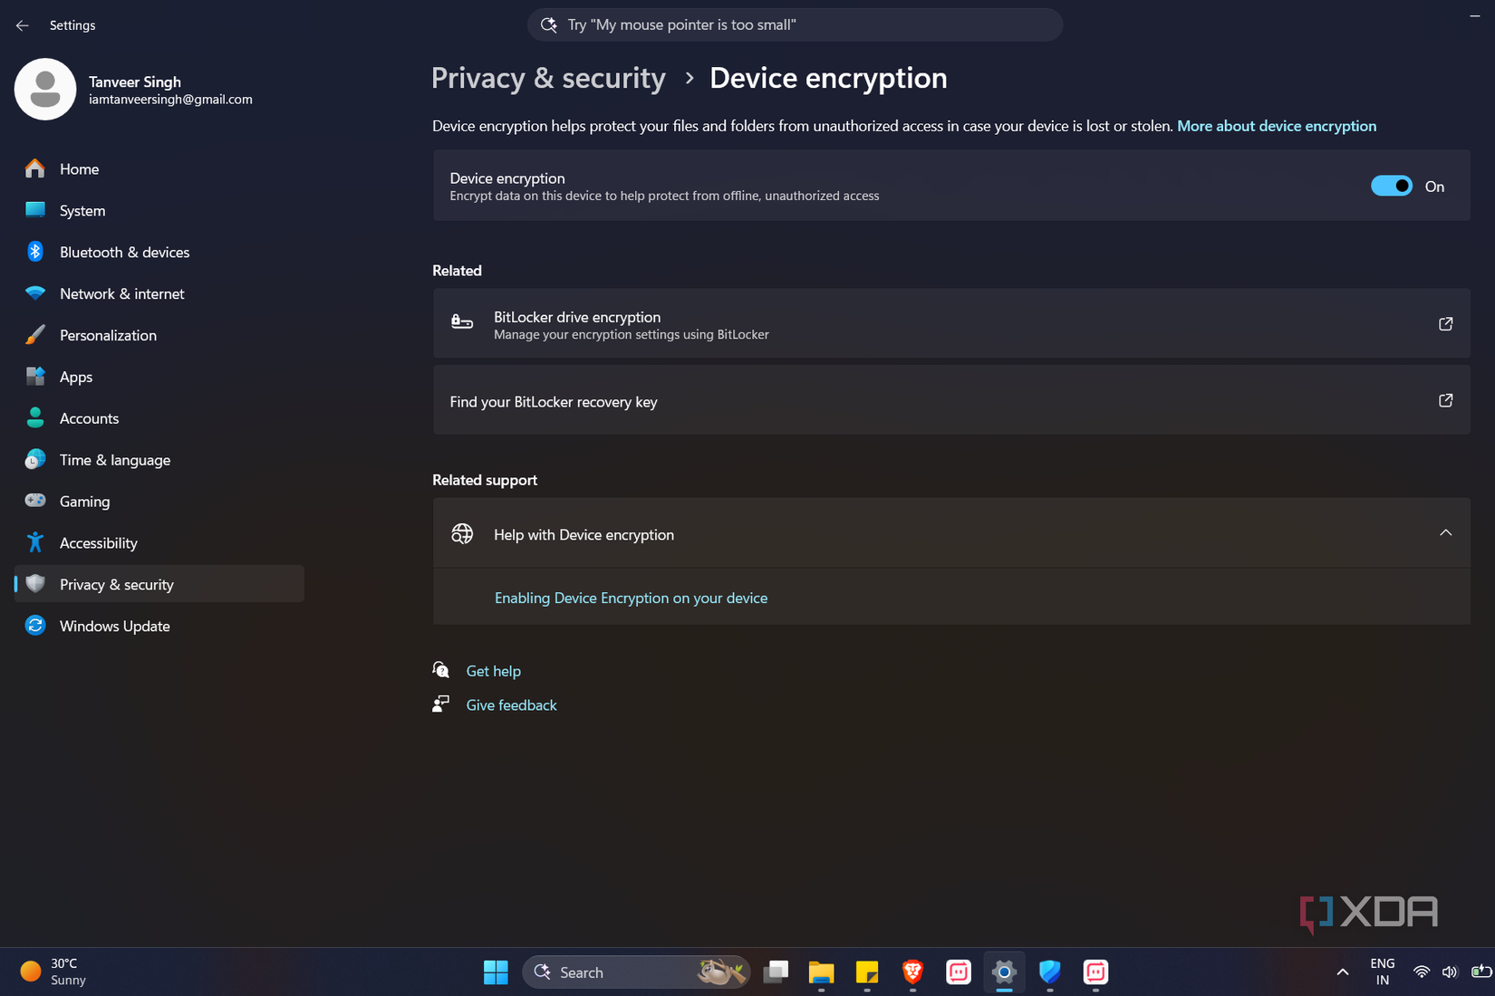
Task: Open More about device encryption link
Action: coord(1277,126)
